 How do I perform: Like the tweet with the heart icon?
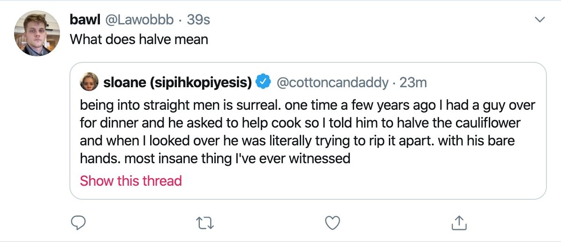point(332,223)
